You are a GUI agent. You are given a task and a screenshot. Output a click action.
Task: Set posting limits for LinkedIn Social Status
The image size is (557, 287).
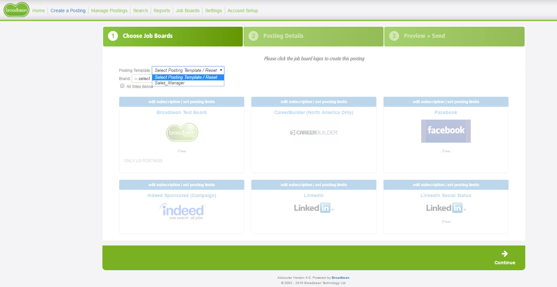pyautogui.click(x=463, y=185)
